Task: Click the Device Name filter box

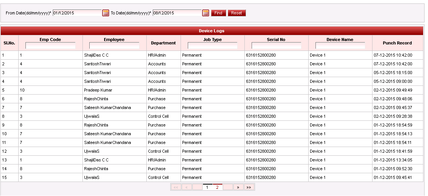Action: [x=340, y=46]
